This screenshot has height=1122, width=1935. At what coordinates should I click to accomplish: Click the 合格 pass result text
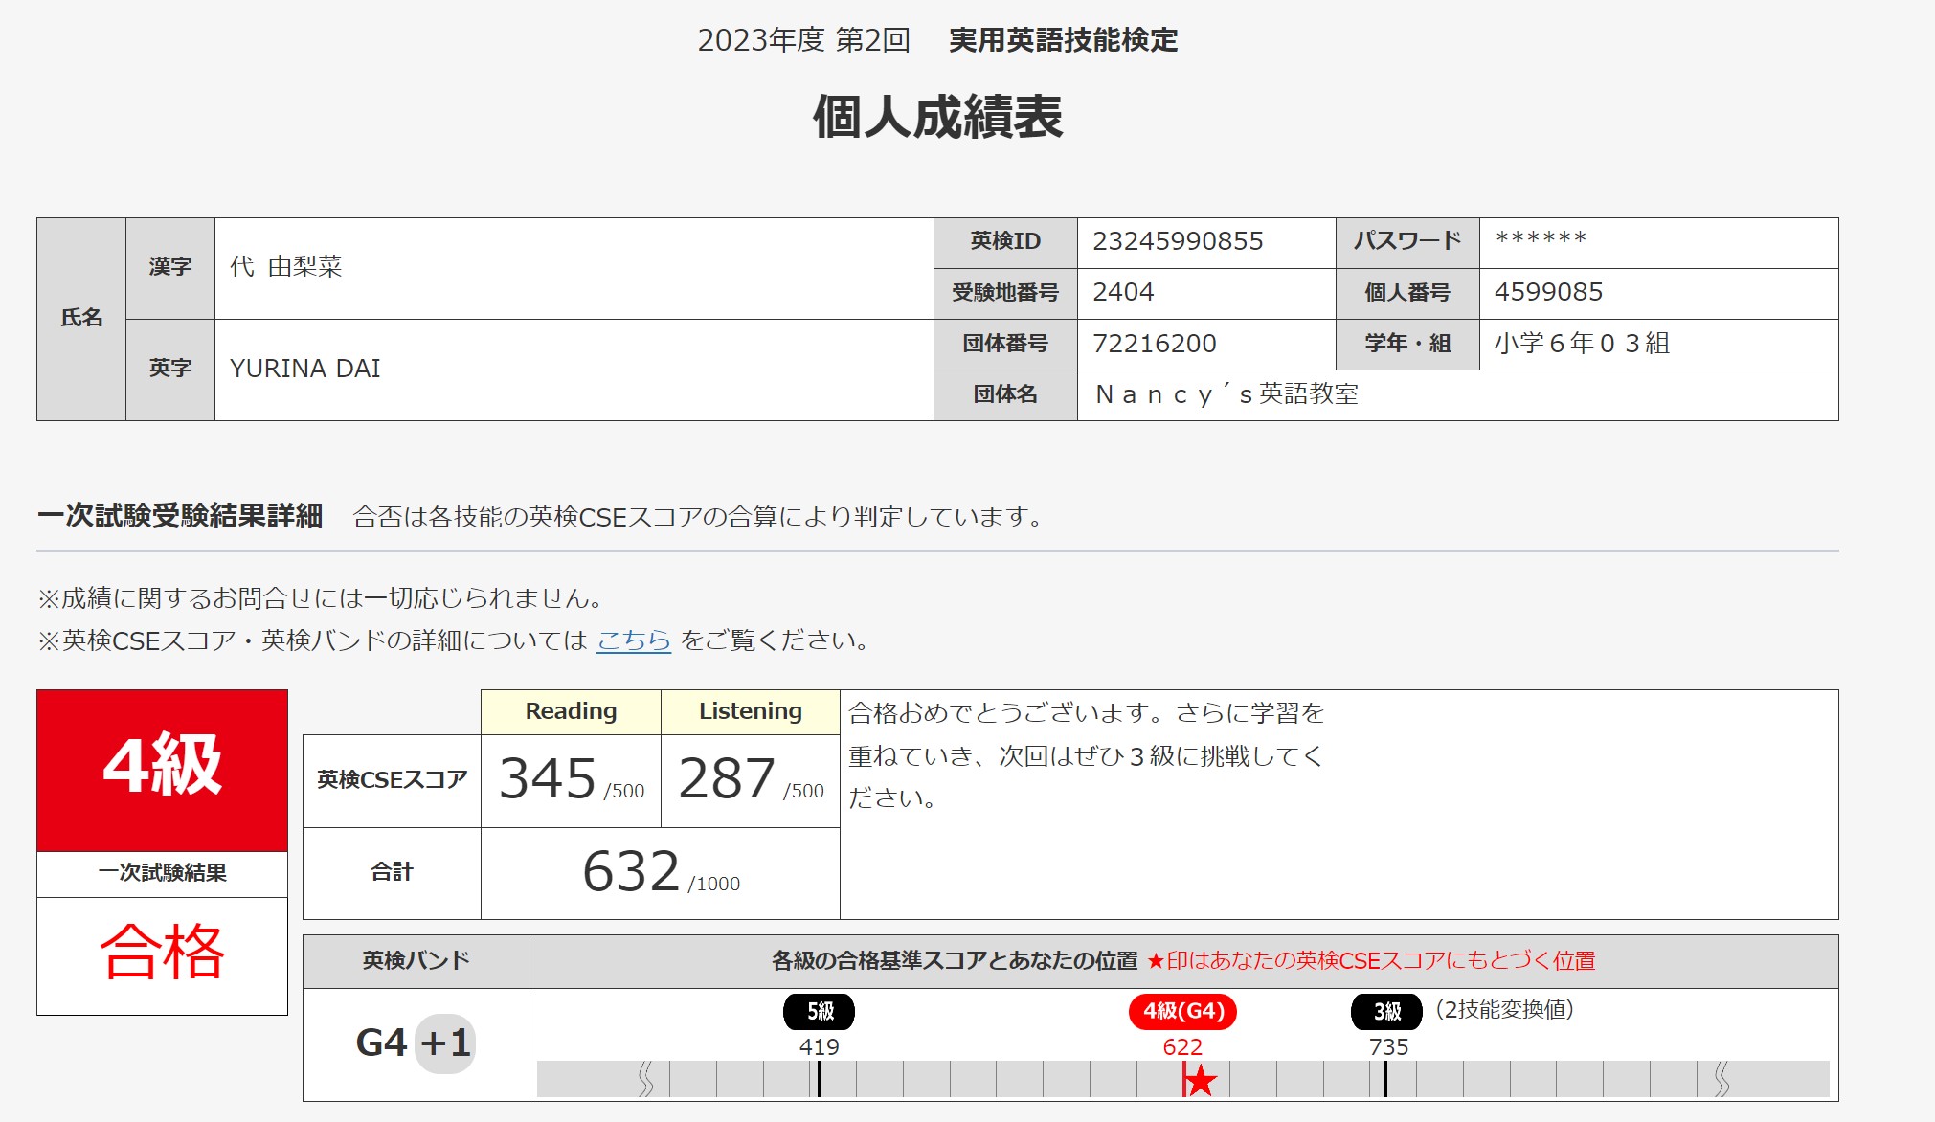coord(162,952)
